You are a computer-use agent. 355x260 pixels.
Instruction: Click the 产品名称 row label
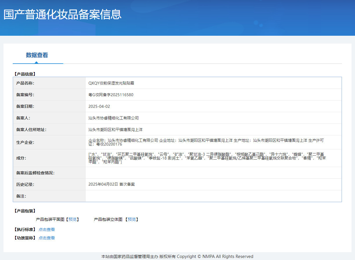click(x=25, y=83)
